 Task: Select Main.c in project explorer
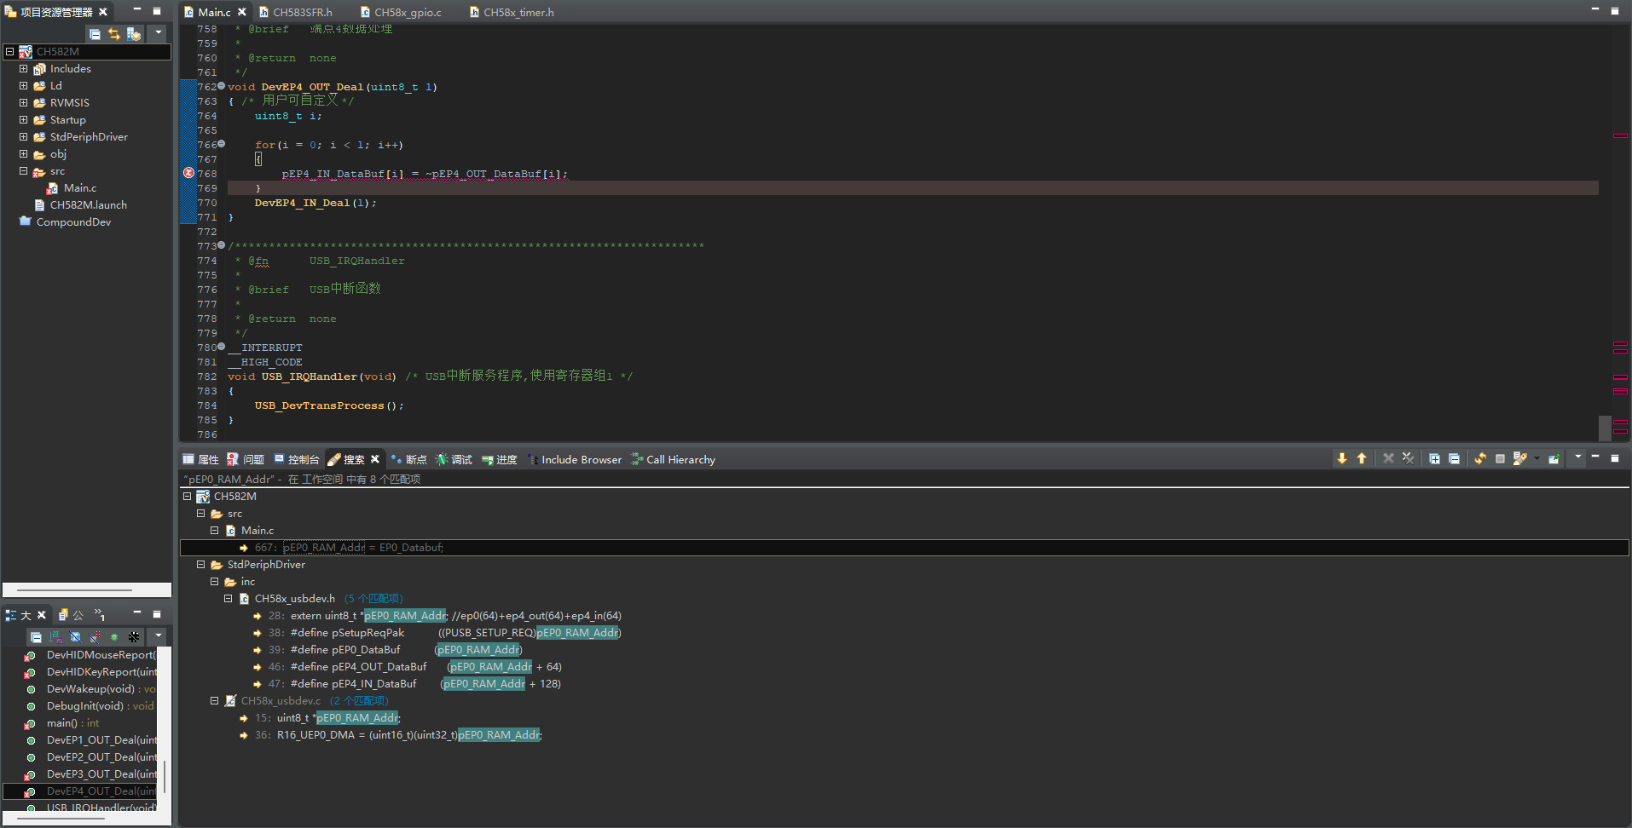coord(79,188)
